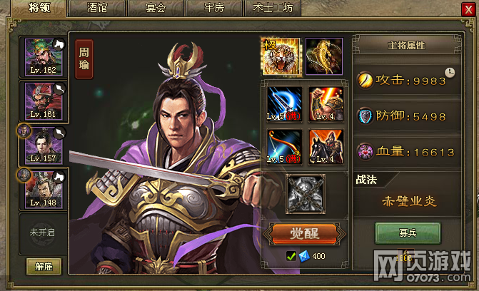Image resolution: width=479 pixels, height=291 pixels.
Task: Switch to the 酒馆 tab
Action: tap(97, 8)
